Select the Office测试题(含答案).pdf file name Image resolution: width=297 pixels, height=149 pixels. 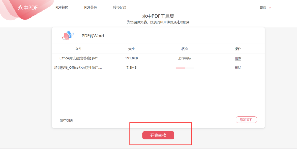point(78,58)
